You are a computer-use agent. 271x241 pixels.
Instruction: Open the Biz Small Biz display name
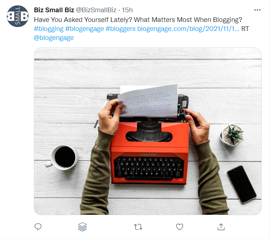pyautogui.click(x=54, y=10)
